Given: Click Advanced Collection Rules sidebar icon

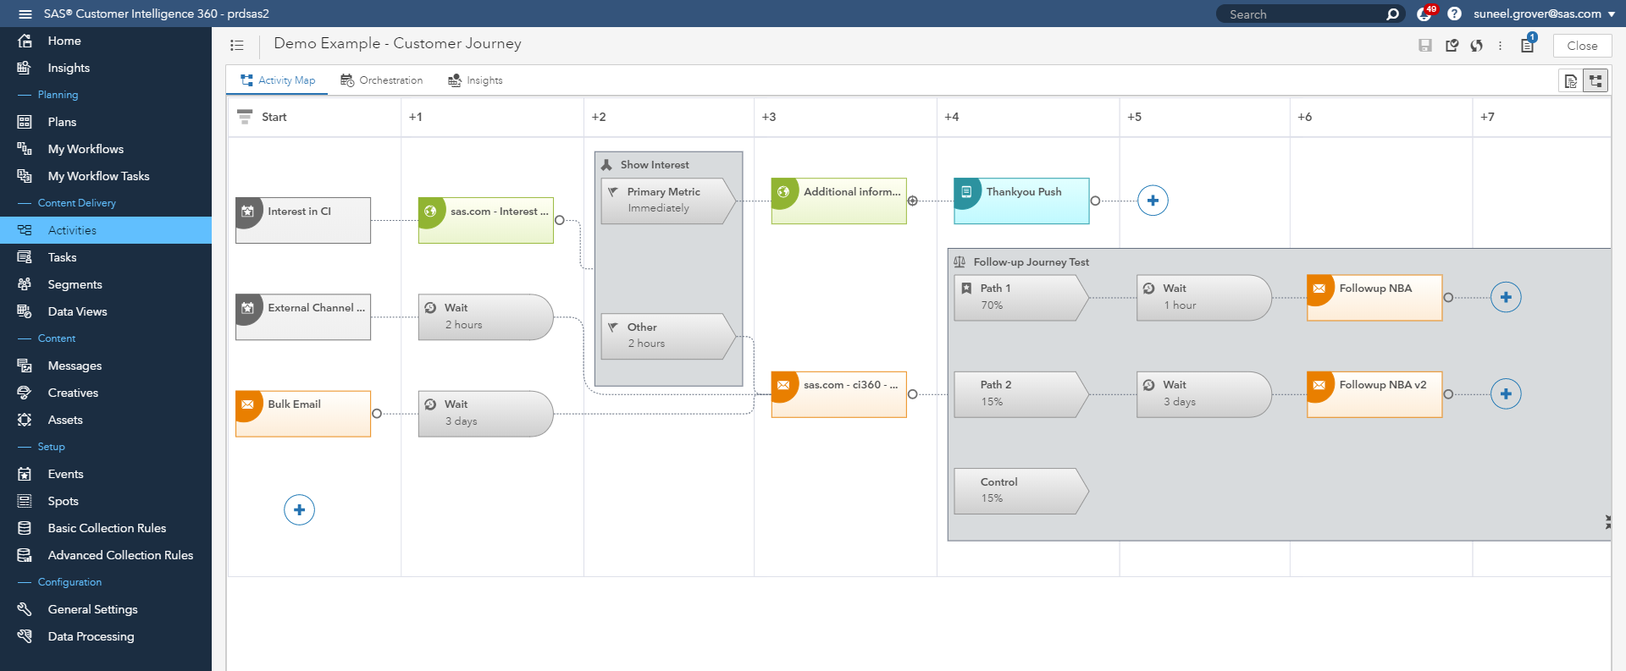Looking at the screenshot, I should [25, 555].
